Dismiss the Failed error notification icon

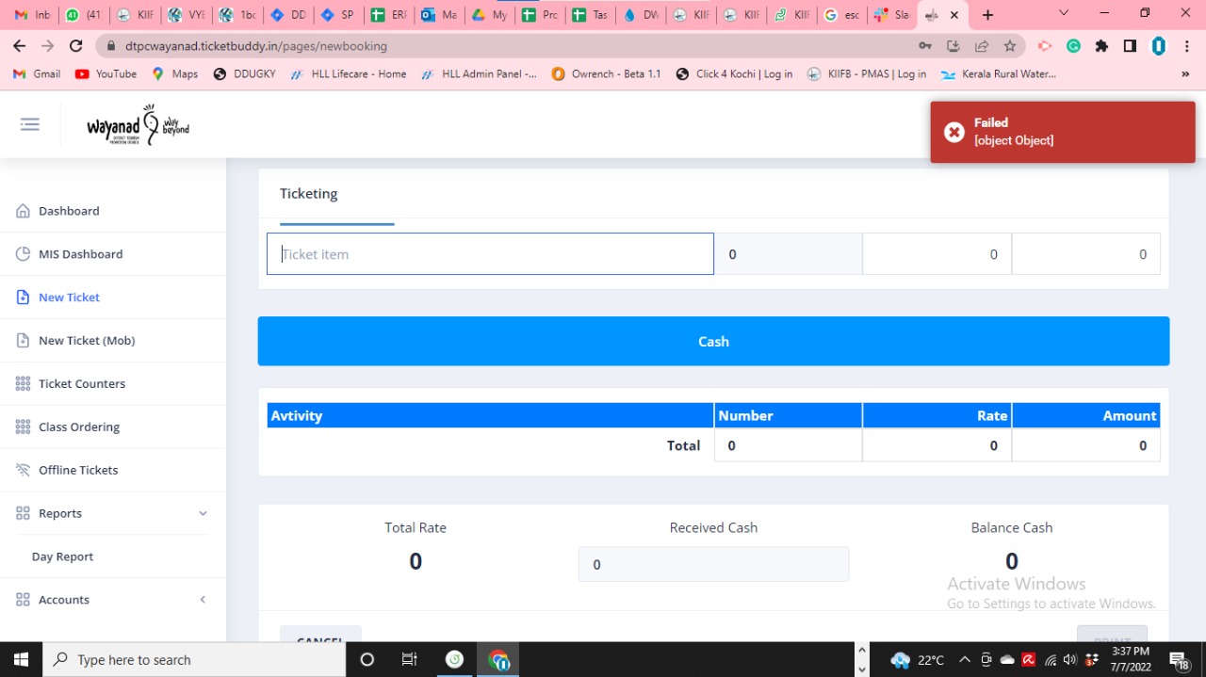[954, 132]
